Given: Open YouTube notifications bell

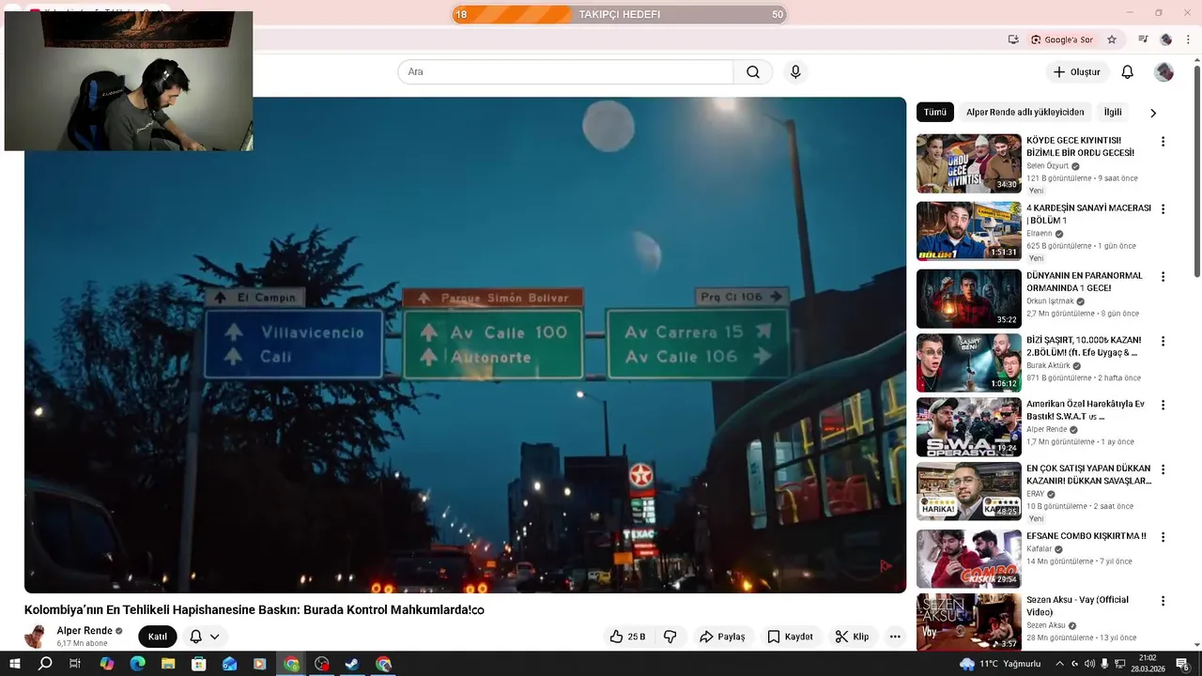Looking at the screenshot, I should (x=1128, y=72).
